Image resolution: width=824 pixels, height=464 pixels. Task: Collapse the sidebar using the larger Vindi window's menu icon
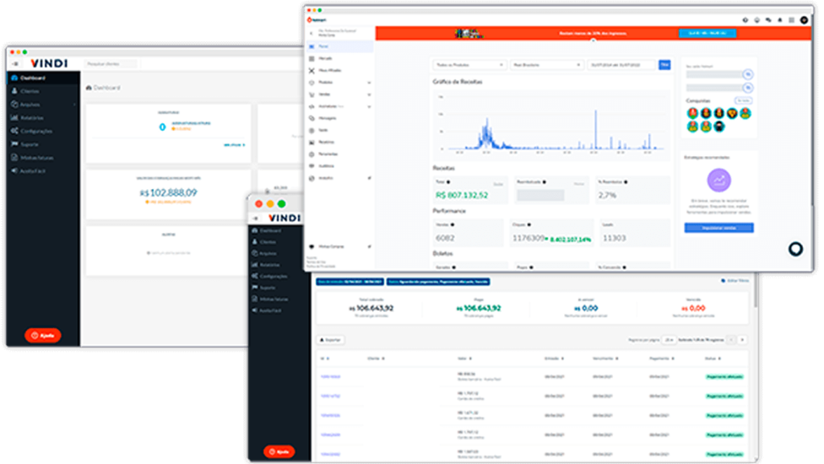click(x=15, y=64)
